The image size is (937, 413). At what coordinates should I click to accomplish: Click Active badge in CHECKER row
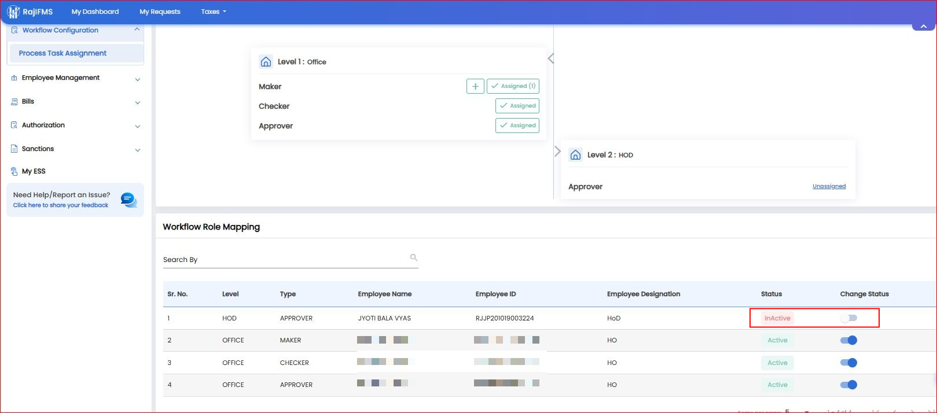click(x=777, y=363)
